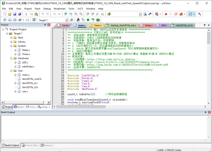
Task: Click the Save All icon
Action: [x=20, y=14]
